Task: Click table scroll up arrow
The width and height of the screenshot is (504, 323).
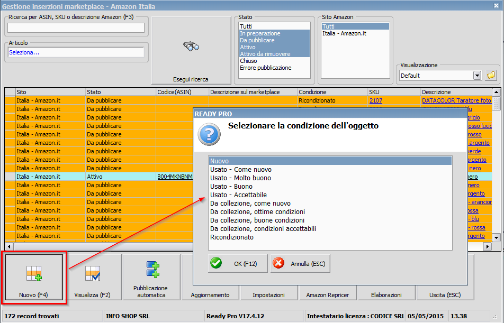Action: 496,93
